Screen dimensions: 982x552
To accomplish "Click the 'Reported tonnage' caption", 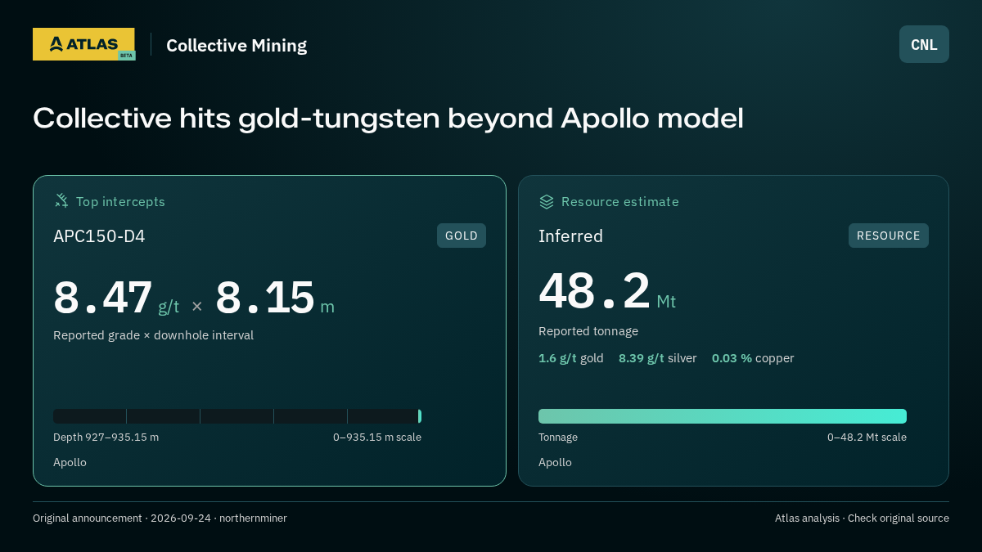I will tap(588, 331).
